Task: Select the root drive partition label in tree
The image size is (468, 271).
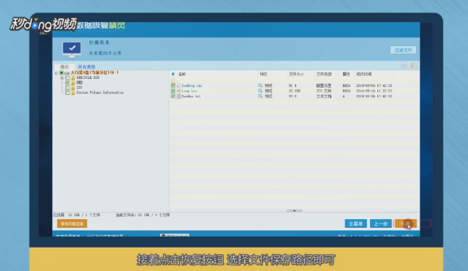Action: pyautogui.click(x=94, y=72)
